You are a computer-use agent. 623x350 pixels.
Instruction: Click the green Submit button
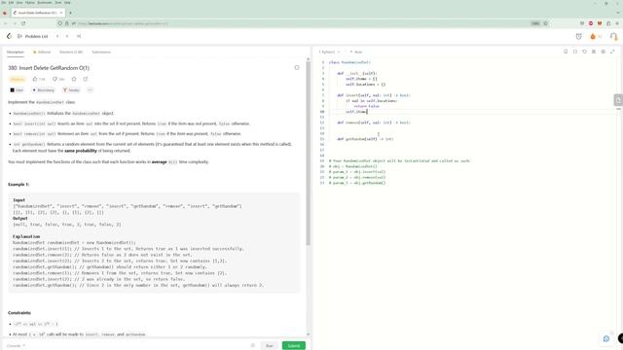tap(294, 346)
